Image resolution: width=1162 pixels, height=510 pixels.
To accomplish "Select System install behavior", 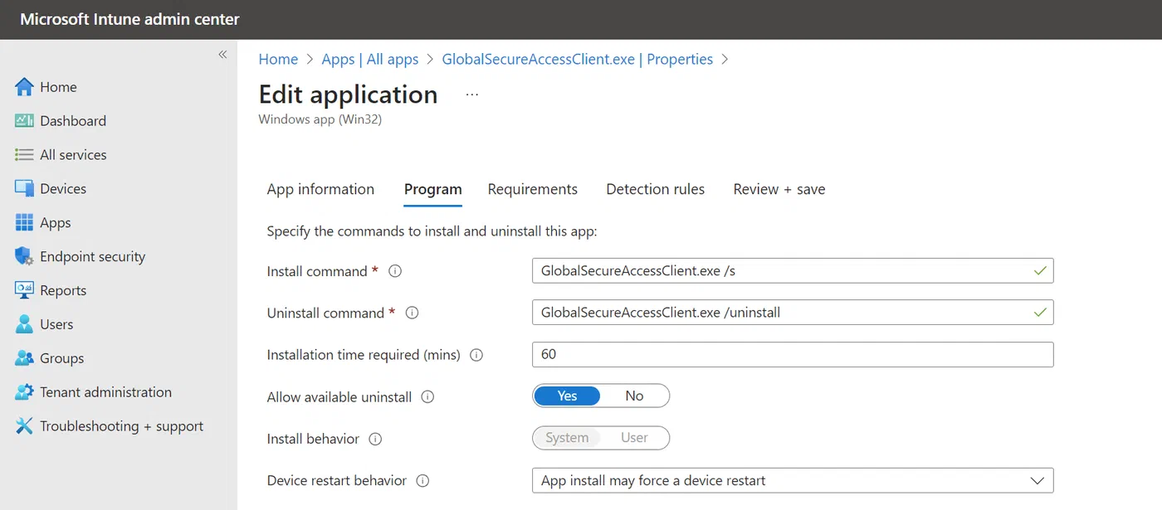I will (567, 438).
